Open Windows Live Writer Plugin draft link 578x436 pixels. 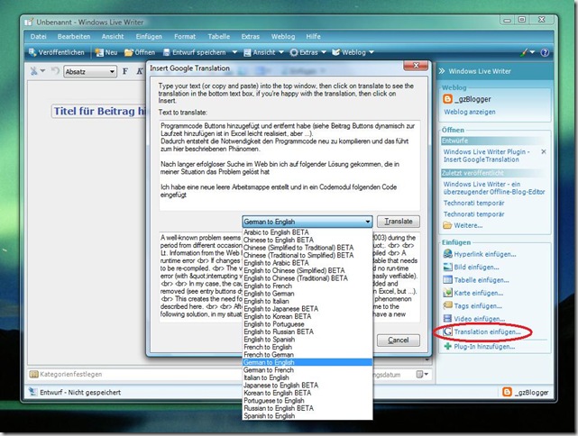tap(486, 156)
